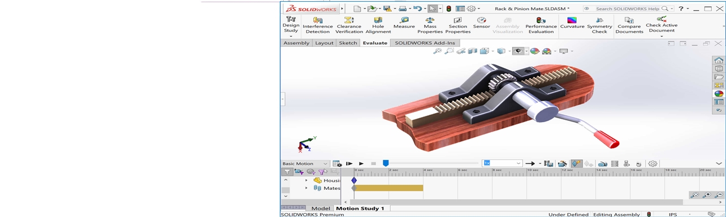Screen dimensions: 726x217
Task: Click the Apply Scene icon
Action: point(547,51)
